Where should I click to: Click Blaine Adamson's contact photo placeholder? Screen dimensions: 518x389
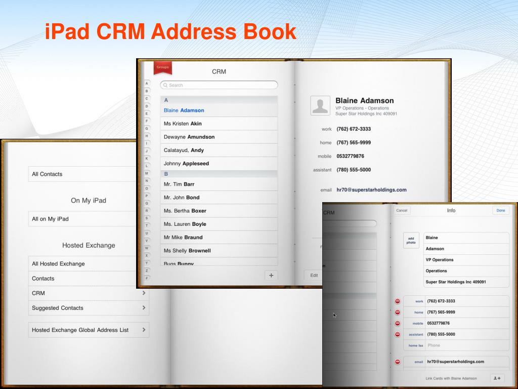tap(320, 105)
